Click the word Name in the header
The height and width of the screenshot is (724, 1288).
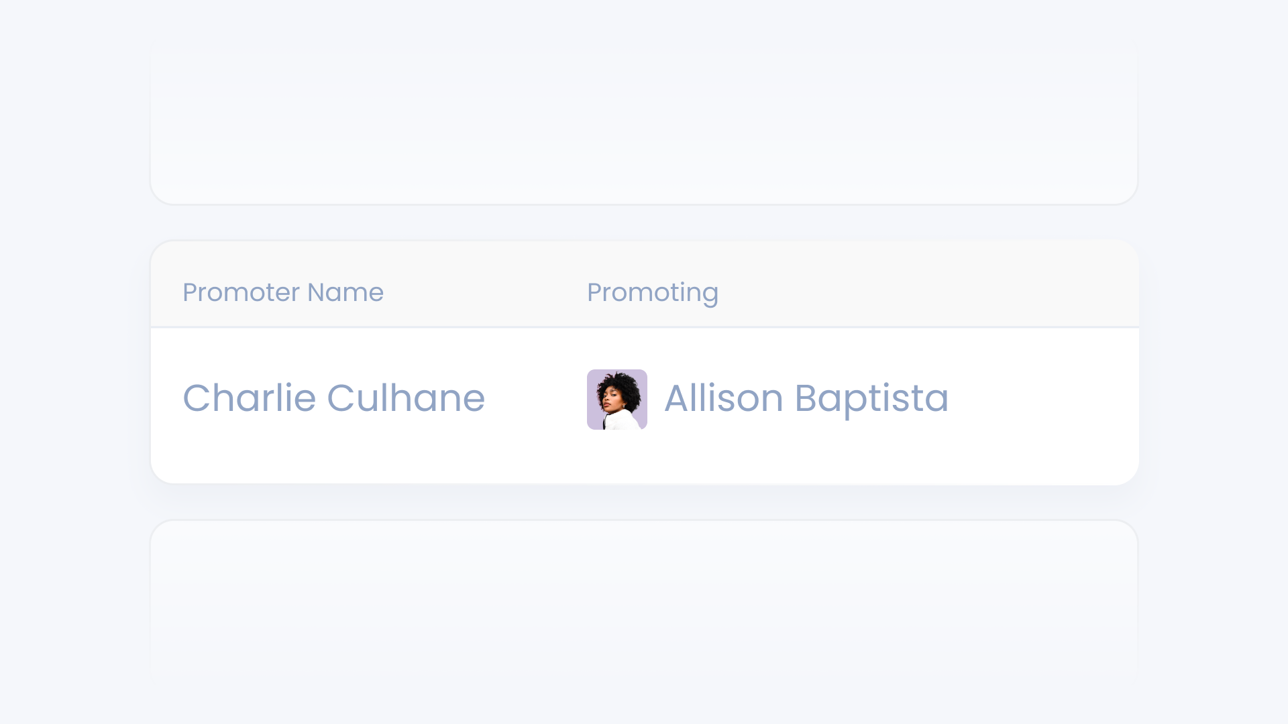pyautogui.click(x=345, y=292)
